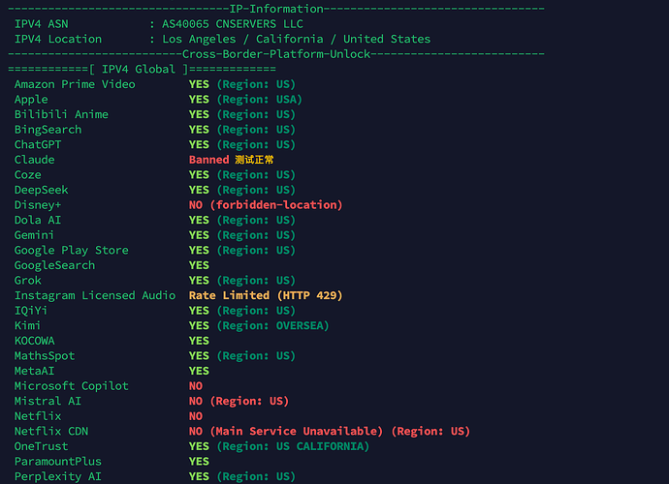
Task: Click the red 'Banned' status for Claude
Action: pyautogui.click(x=209, y=160)
